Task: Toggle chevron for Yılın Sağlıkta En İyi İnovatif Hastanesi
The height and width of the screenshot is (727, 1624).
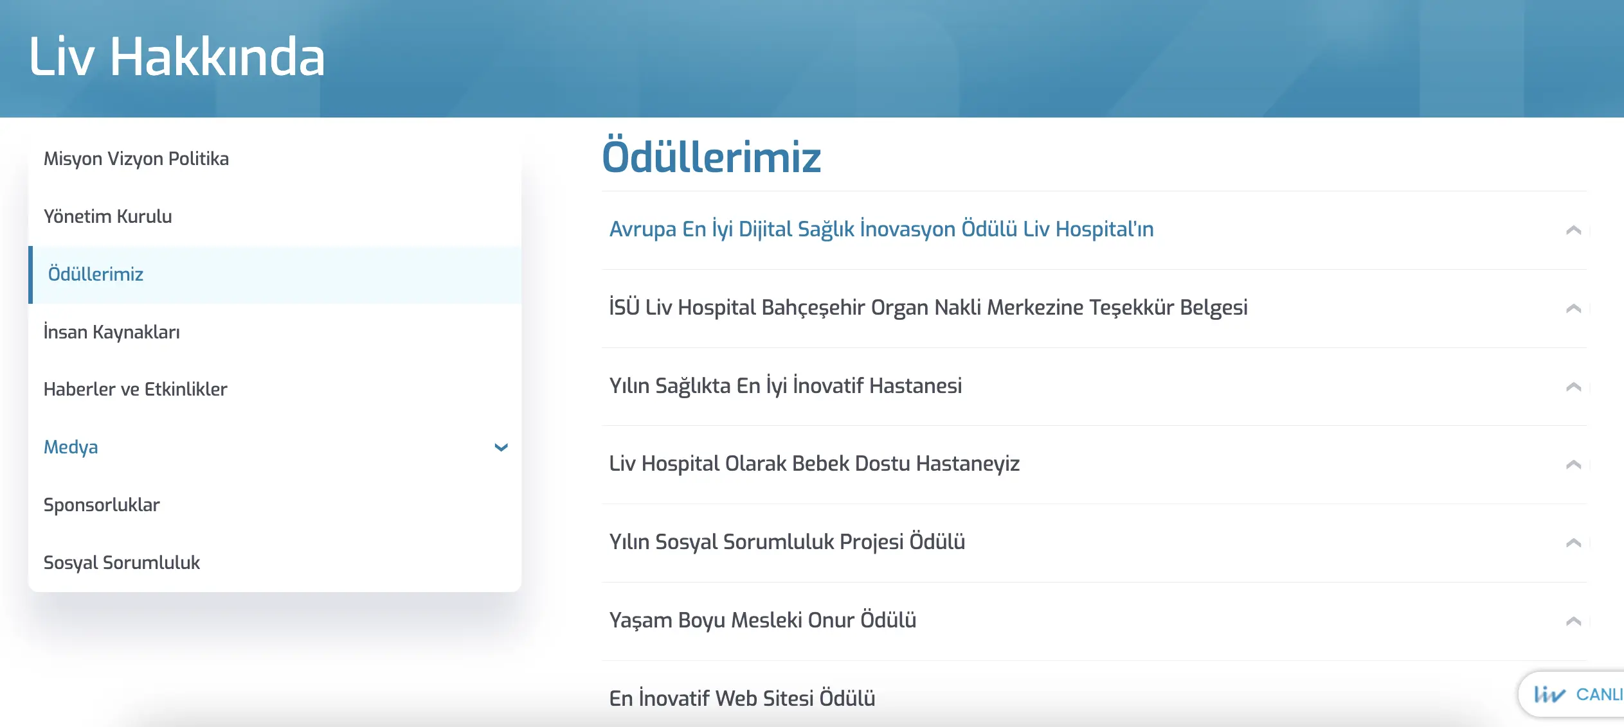Action: (1573, 387)
